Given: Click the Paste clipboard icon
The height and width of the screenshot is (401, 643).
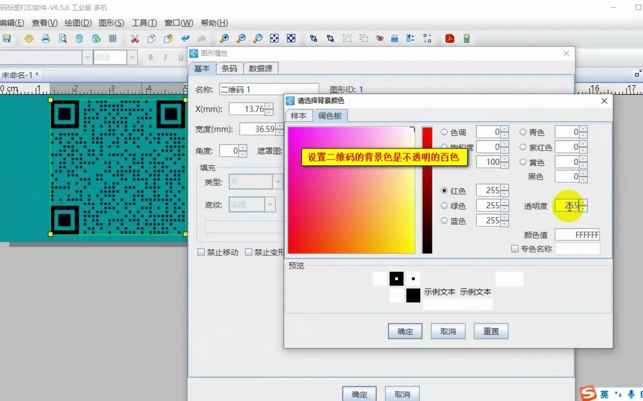Looking at the screenshot, I should coord(168,38).
